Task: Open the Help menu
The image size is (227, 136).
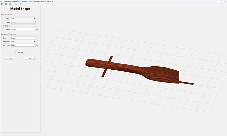Action: (21, 4)
